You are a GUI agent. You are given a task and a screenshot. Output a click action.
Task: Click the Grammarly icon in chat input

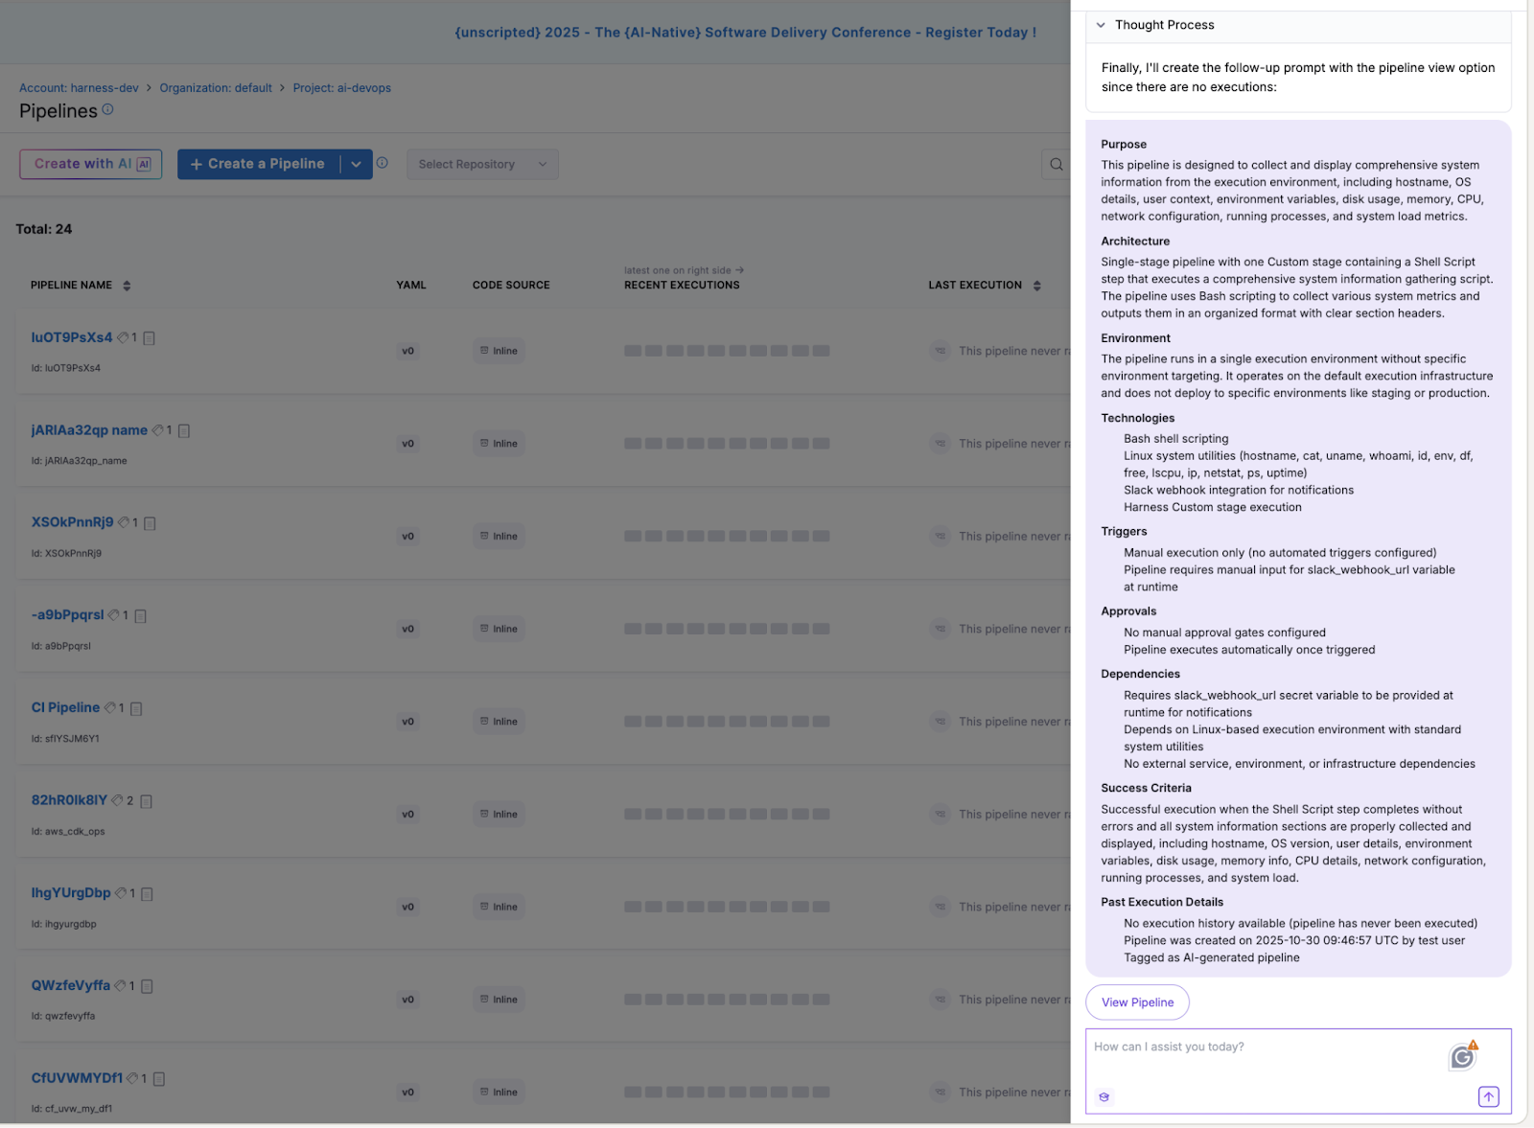[1462, 1056]
